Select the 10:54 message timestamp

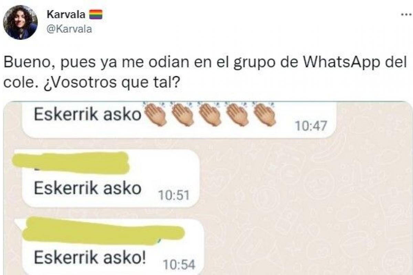pyautogui.click(x=179, y=264)
